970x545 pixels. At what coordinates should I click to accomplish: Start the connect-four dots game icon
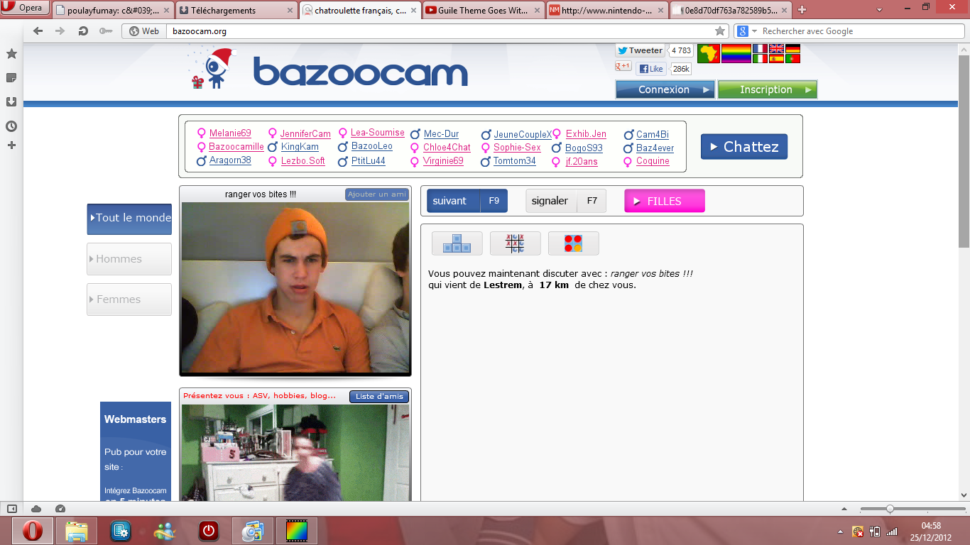pyautogui.click(x=574, y=243)
